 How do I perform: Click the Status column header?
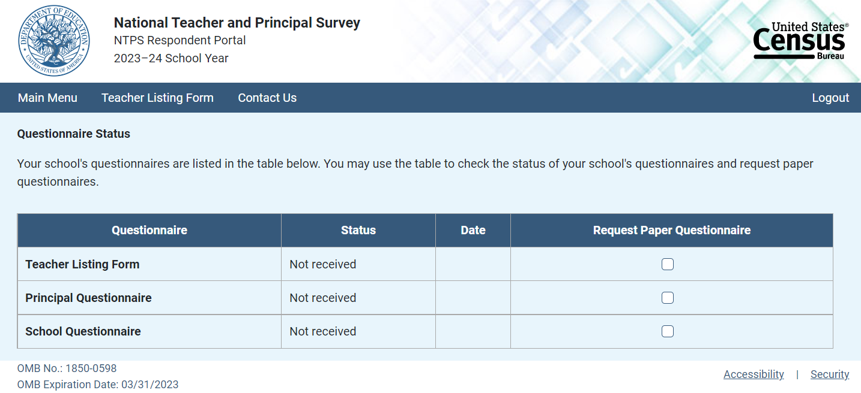[x=358, y=231]
